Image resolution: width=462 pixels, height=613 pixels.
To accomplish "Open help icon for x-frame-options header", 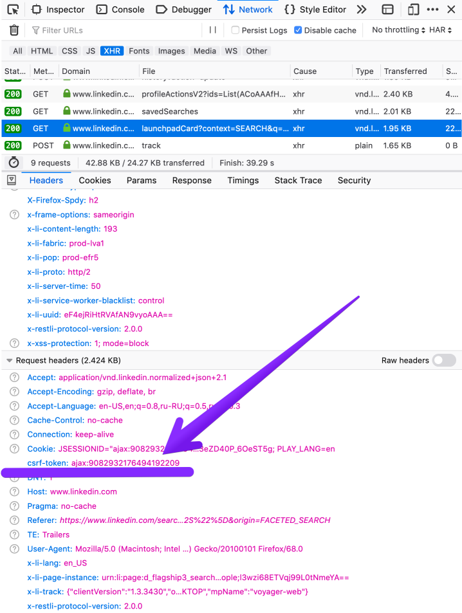I will [14, 215].
